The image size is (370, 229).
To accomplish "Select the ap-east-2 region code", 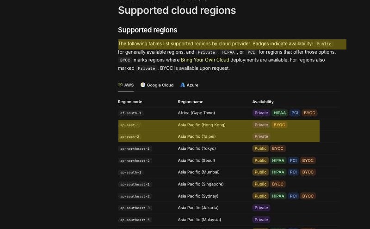I will (x=130, y=136).
